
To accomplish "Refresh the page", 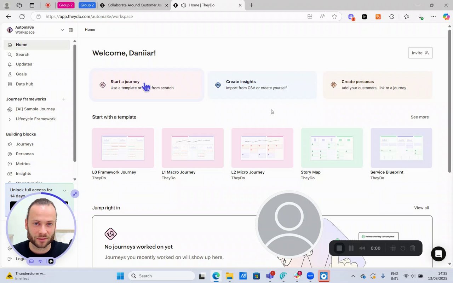I will 22,17.
